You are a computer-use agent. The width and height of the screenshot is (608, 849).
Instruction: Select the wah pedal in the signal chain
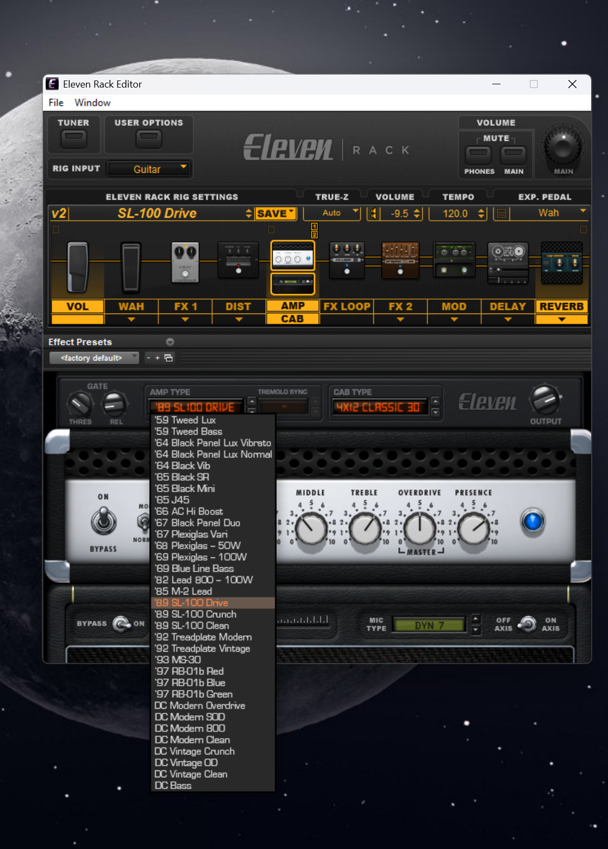click(x=130, y=267)
